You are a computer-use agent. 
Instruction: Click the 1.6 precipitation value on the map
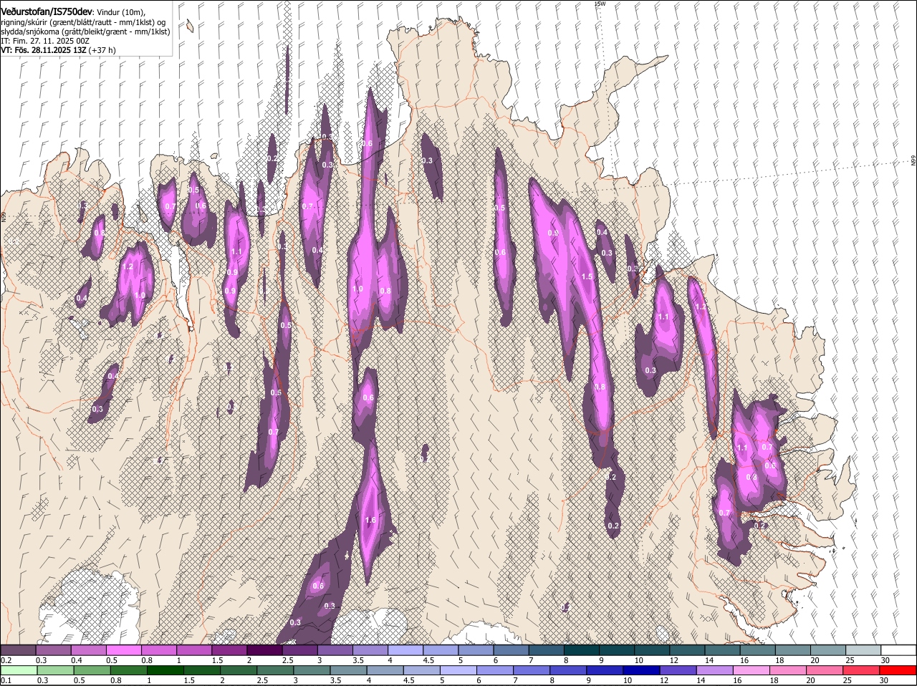point(370,520)
